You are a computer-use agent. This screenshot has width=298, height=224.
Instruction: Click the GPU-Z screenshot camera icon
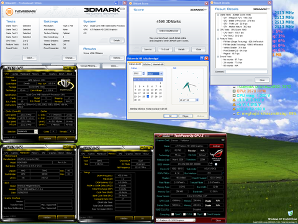click(x=223, y=141)
